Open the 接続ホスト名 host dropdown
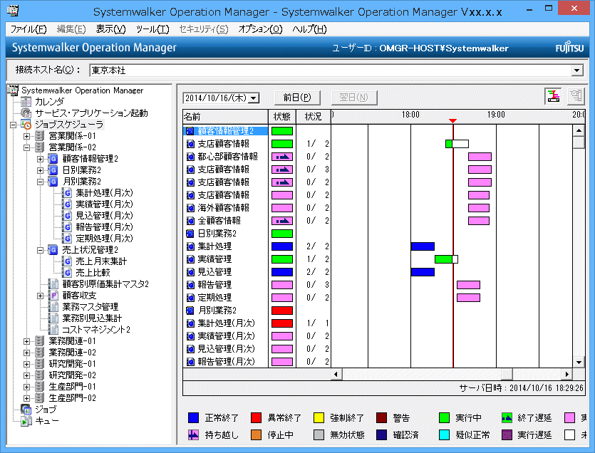Image resolution: width=595 pixels, height=453 pixels. point(577,71)
